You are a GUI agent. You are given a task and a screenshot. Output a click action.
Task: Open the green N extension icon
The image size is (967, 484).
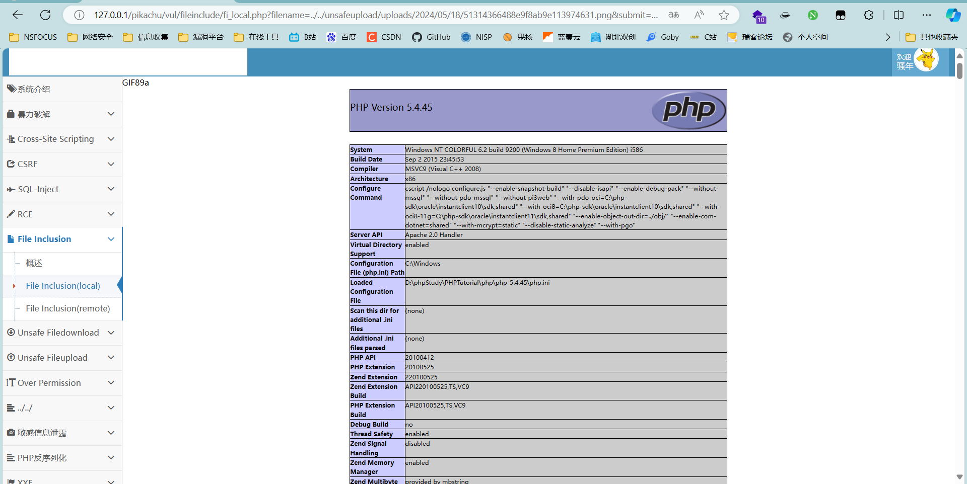click(x=813, y=15)
